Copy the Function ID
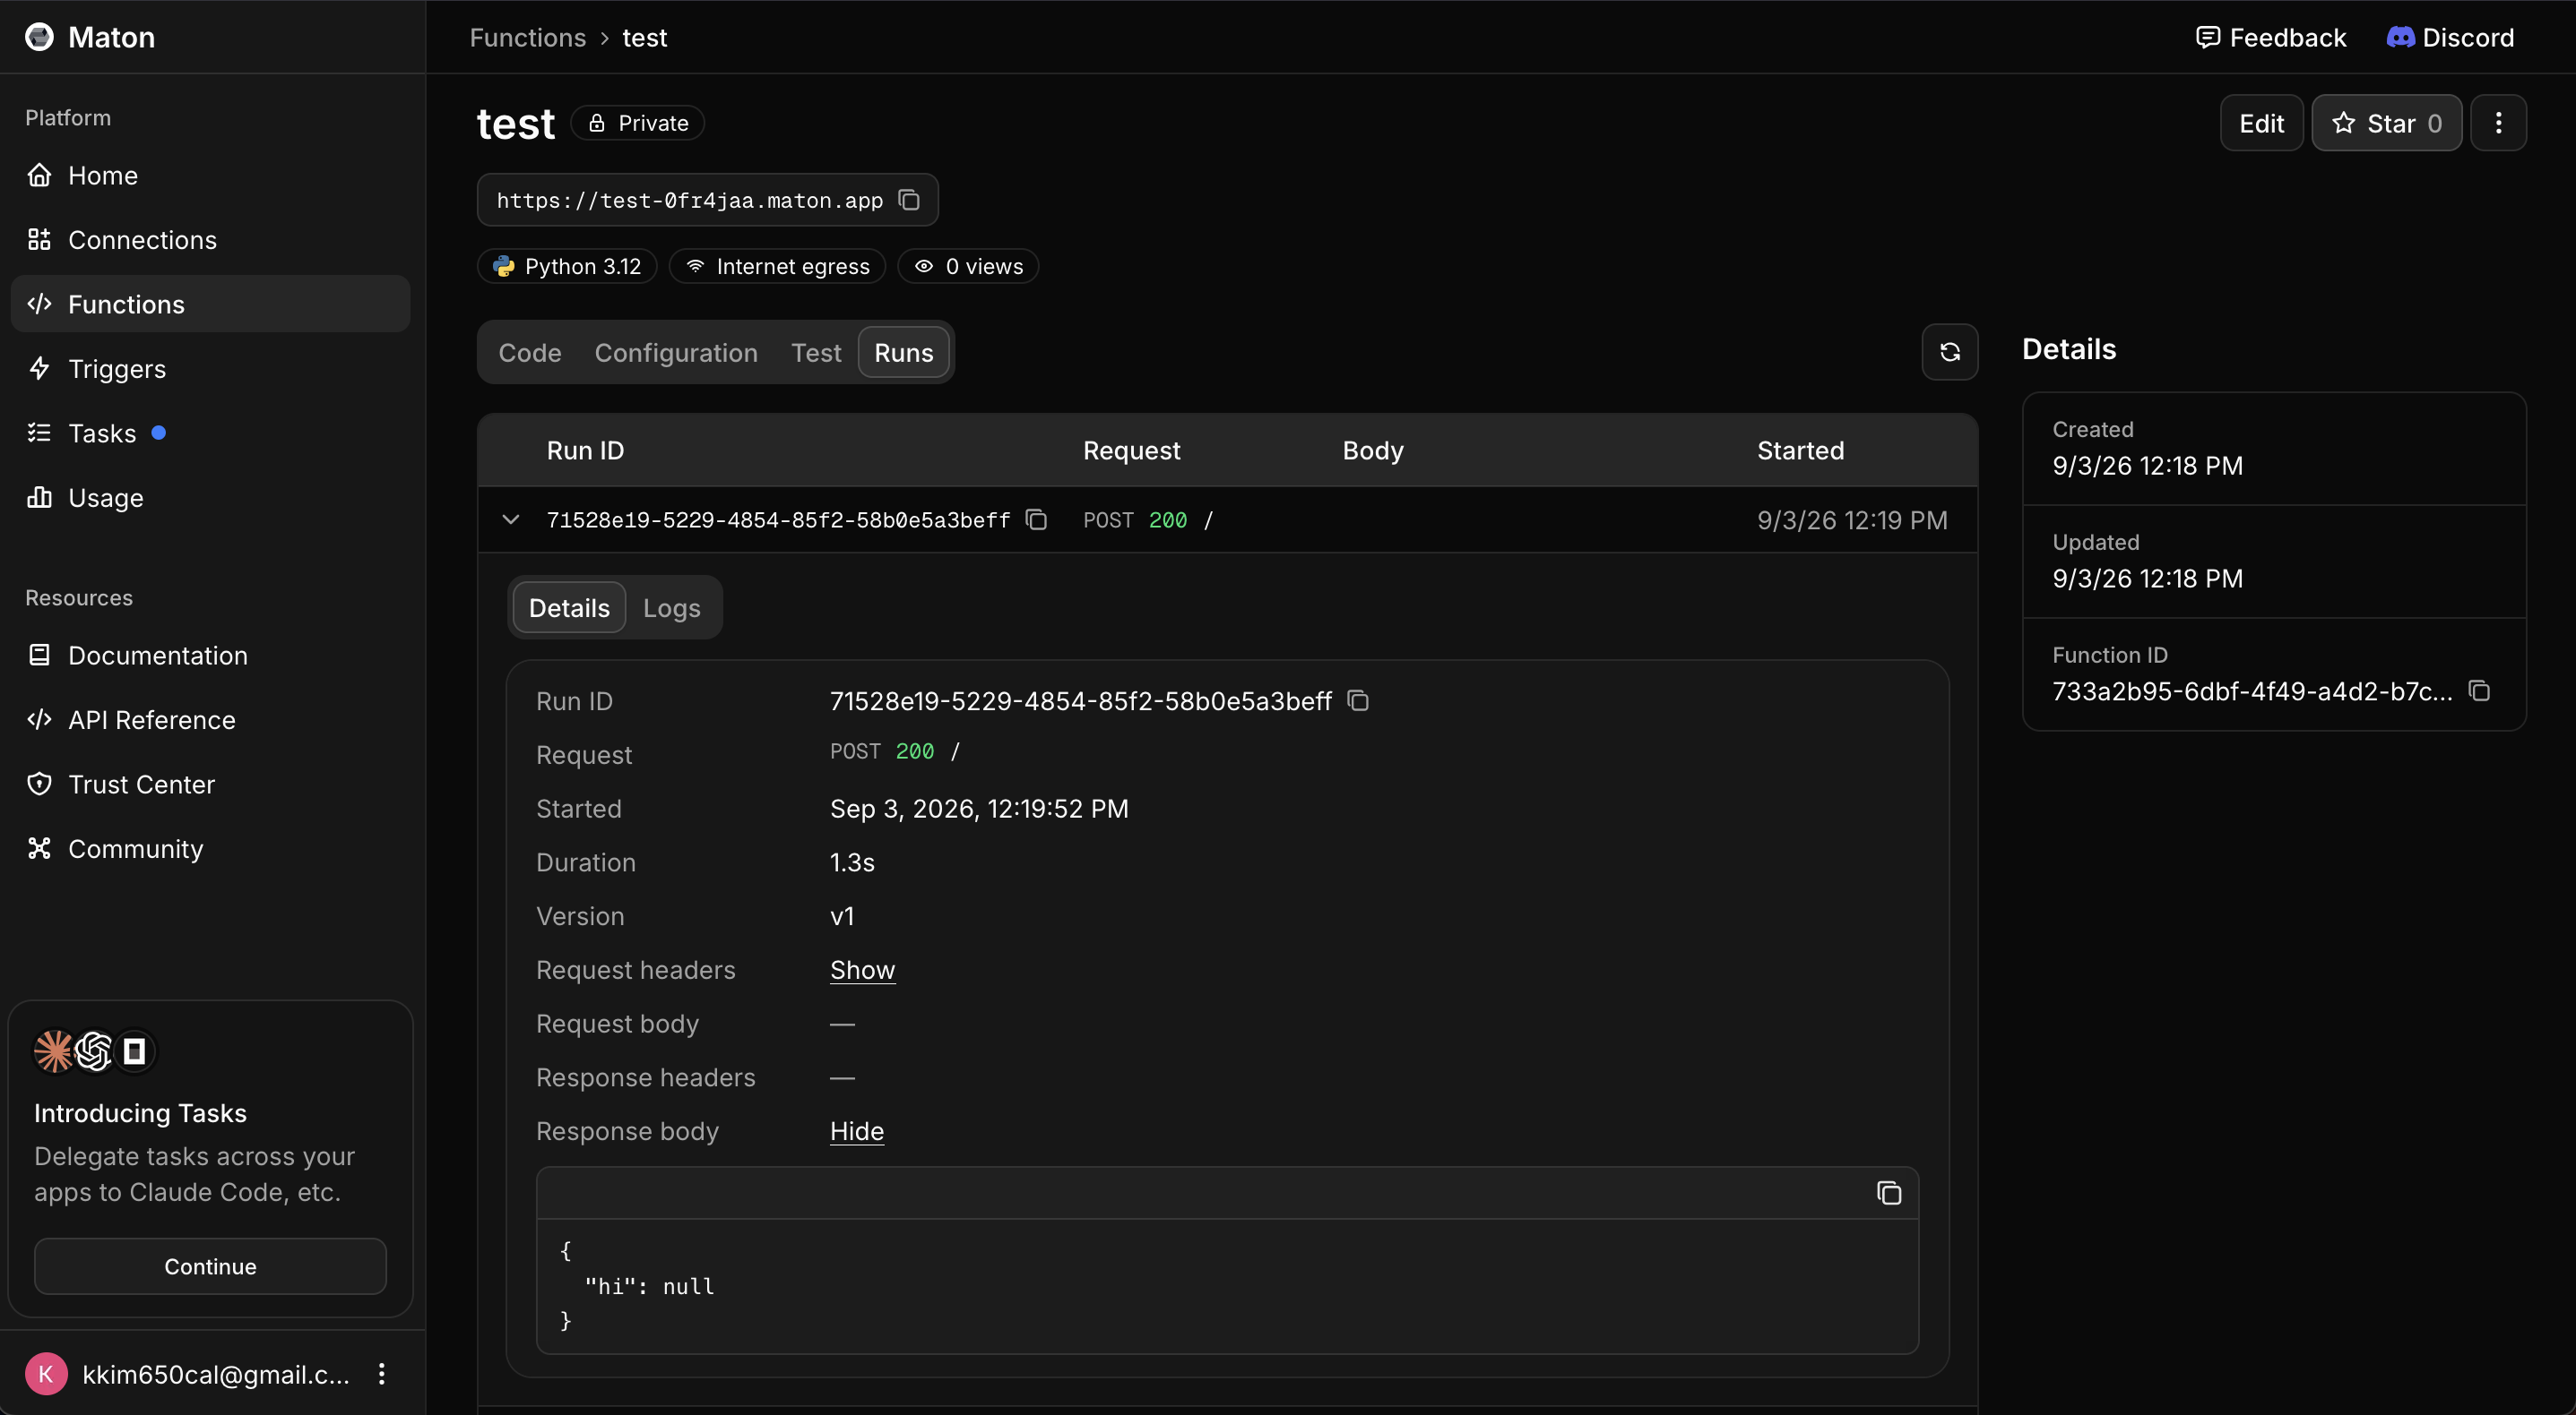 2479,690
